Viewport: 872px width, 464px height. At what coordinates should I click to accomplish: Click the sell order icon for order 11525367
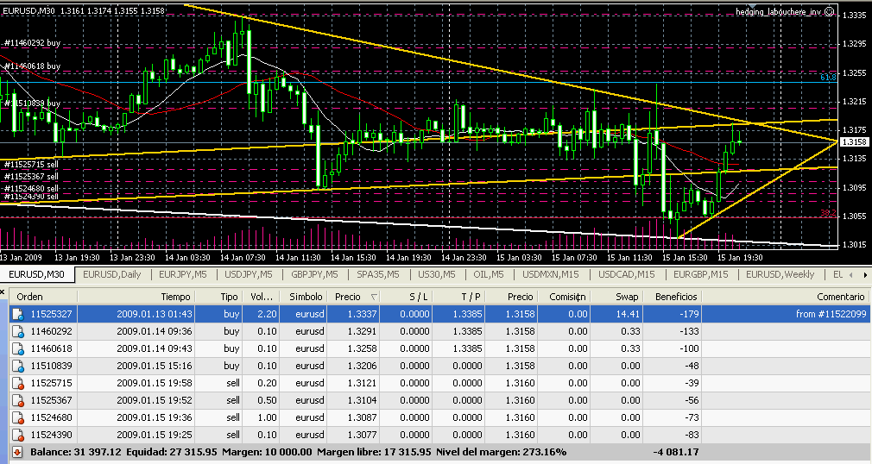coord(16,399)
